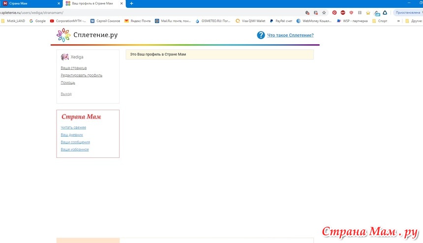The image size is (423, 243).
Task: Click the Страна Мам sidebar heading
Action: pos(81,117)
